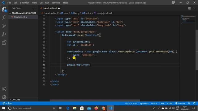
Task: Open the Action Center notification icon
Action: [193, 108]
